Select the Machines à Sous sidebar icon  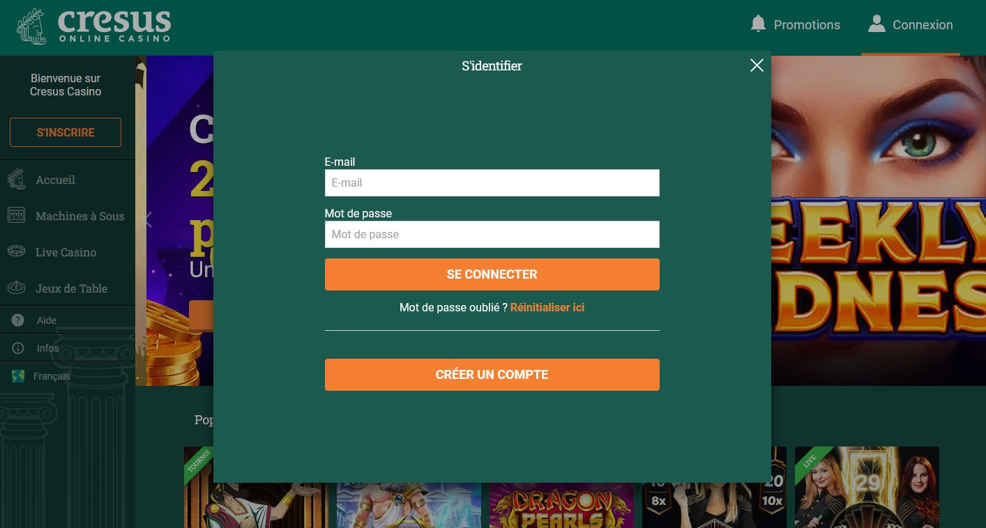coord(17,216)
